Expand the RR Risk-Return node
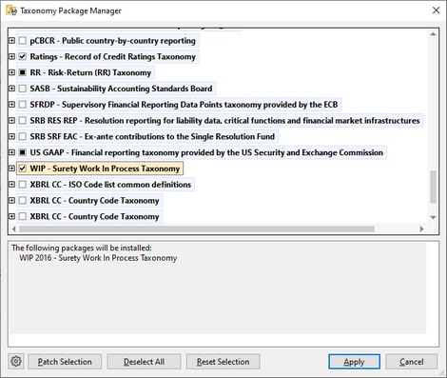 click(11, 72)
